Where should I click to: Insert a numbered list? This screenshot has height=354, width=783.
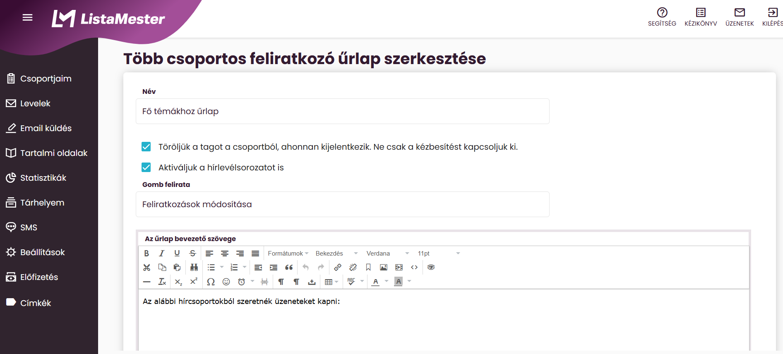tap(234, 268)
